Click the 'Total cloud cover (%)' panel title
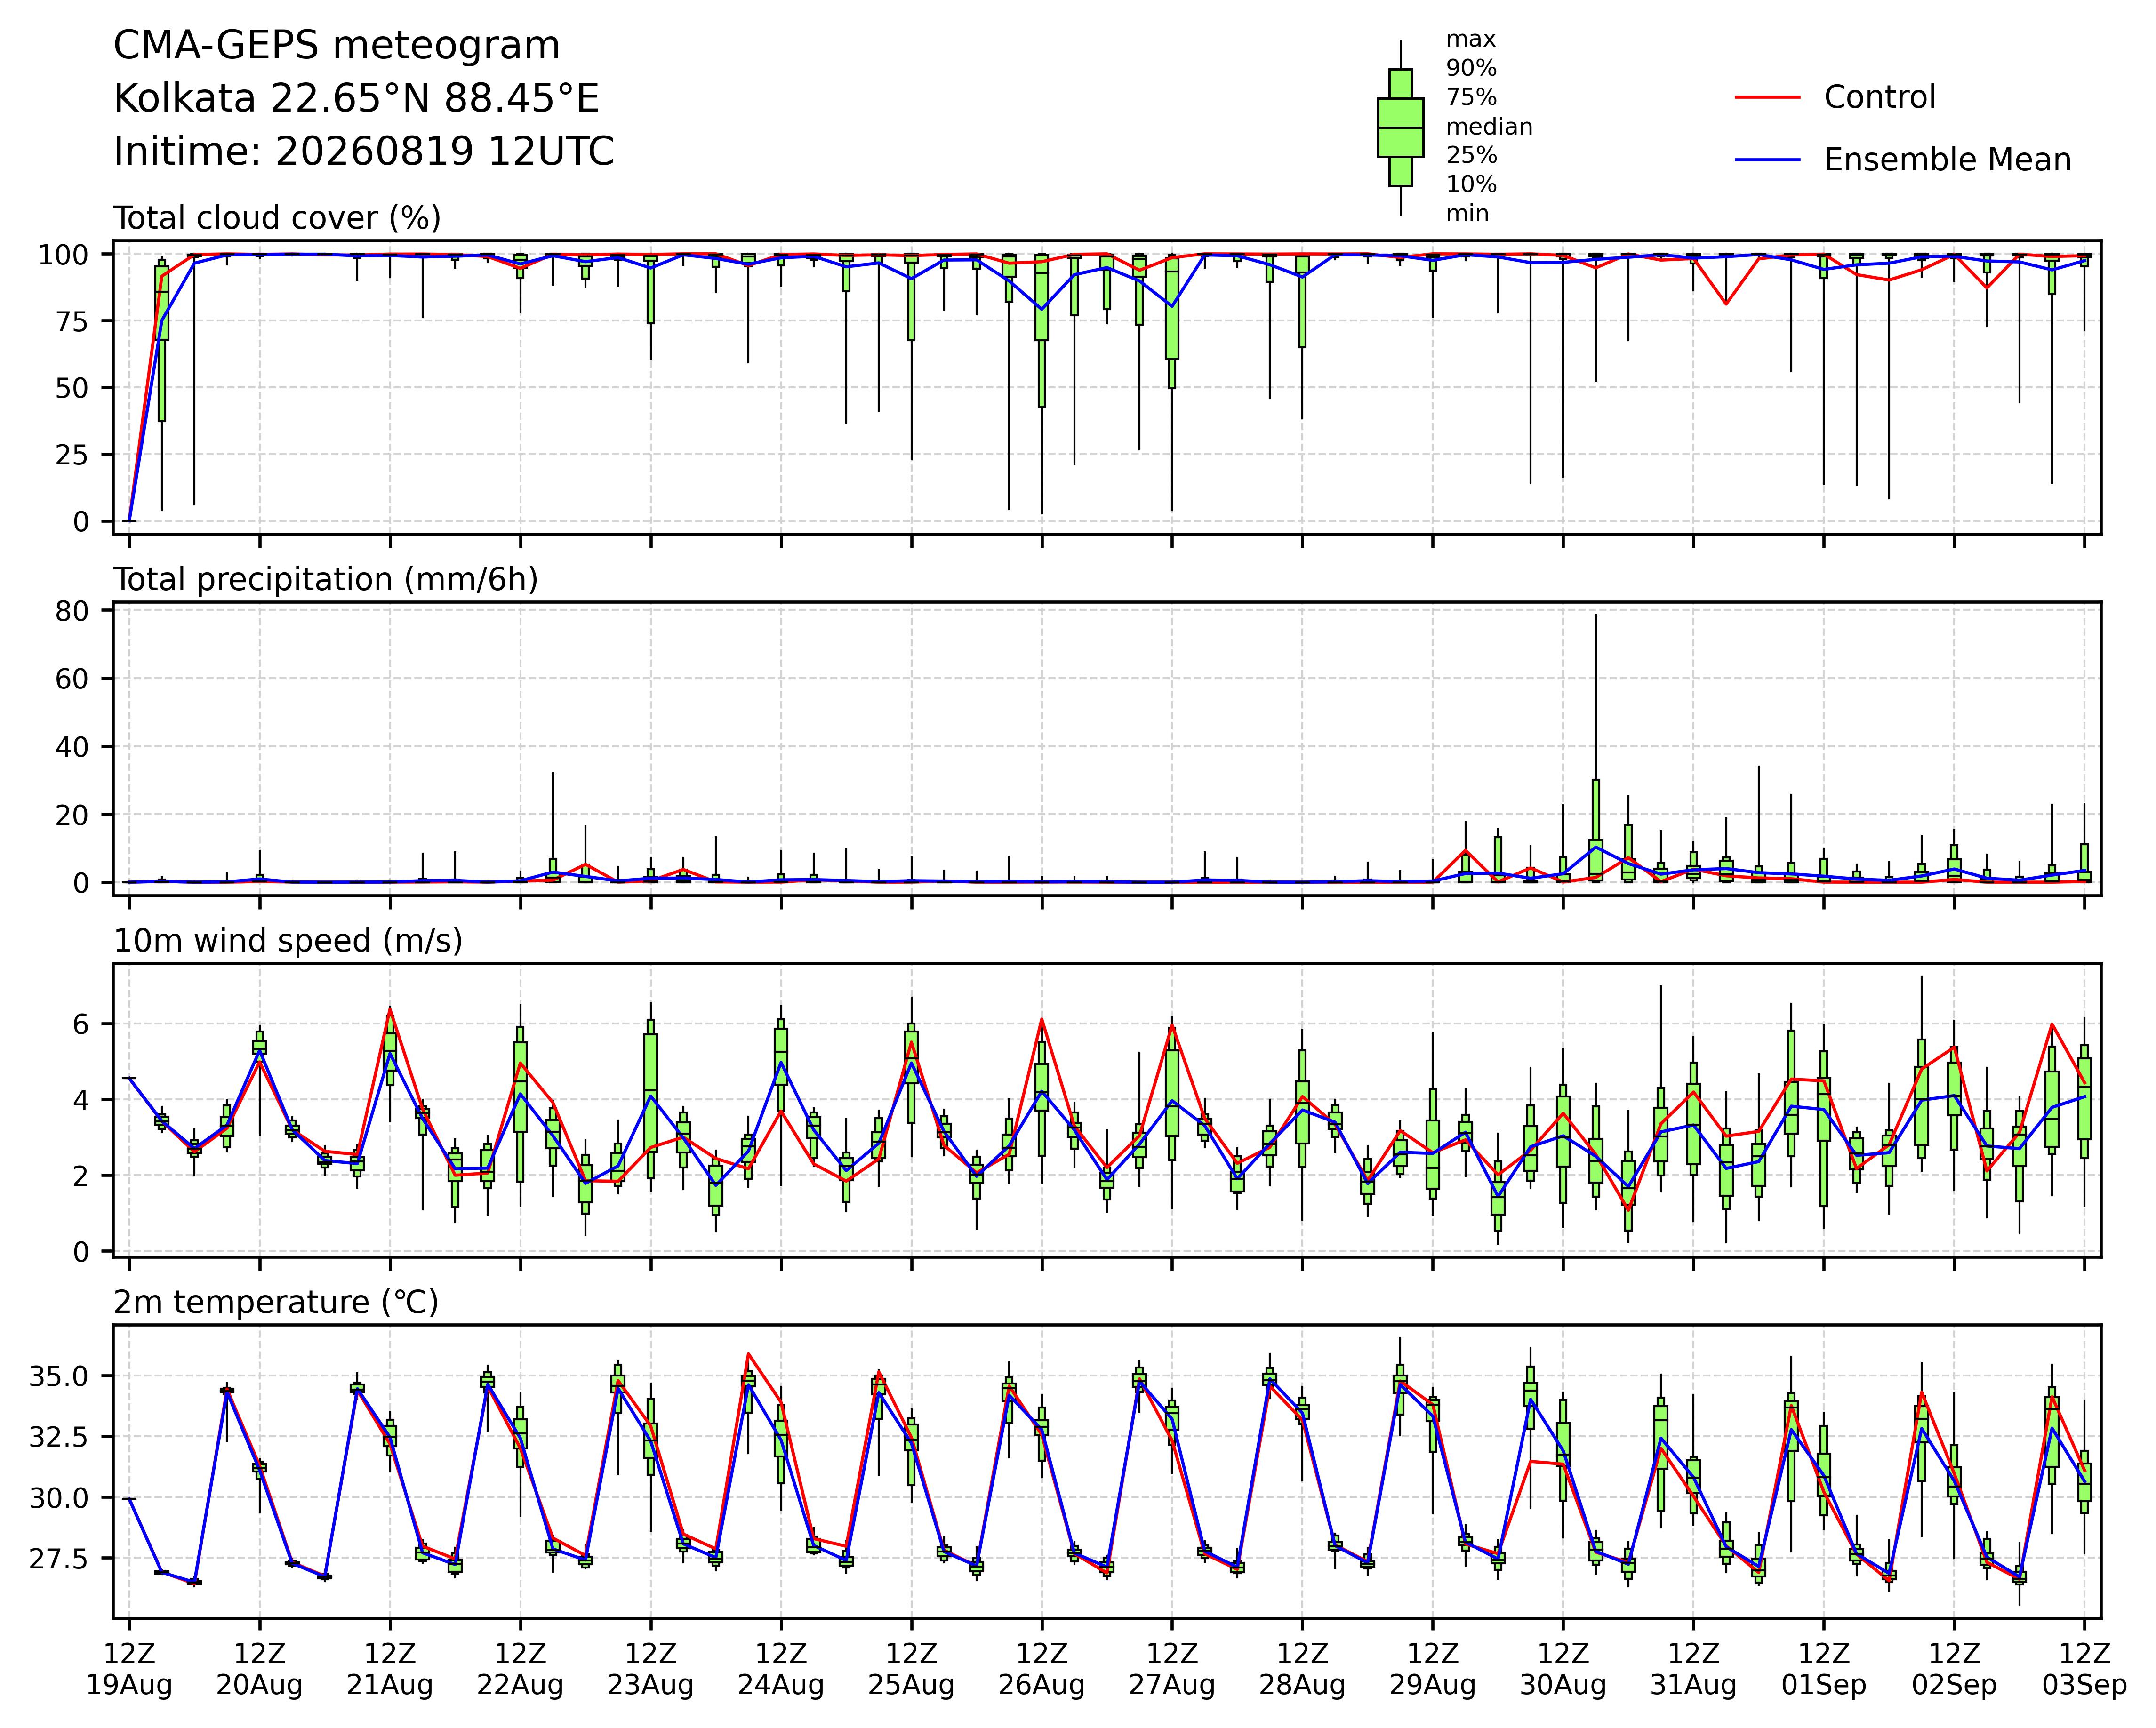This screenshot has height=1728, width=2156. point(277,218)
